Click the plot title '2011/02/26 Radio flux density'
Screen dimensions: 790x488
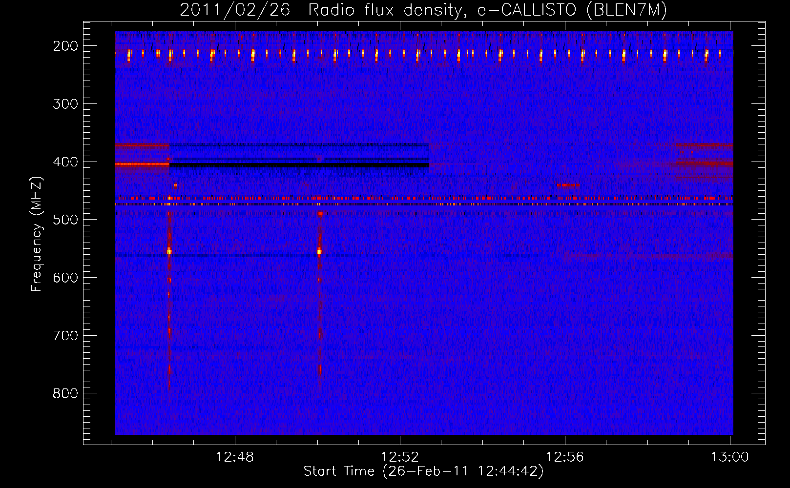(423, 10)
